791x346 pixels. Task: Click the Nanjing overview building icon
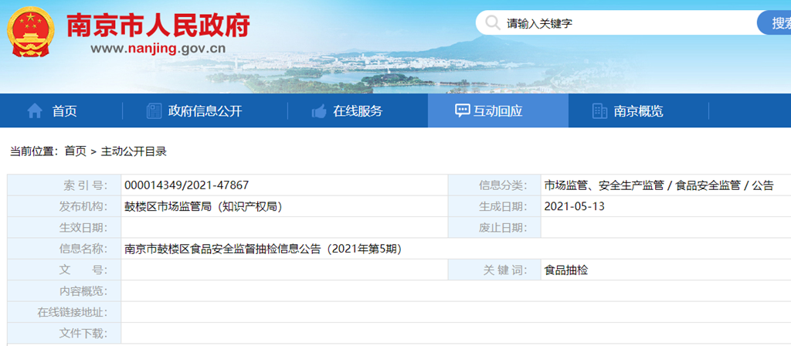599,111
